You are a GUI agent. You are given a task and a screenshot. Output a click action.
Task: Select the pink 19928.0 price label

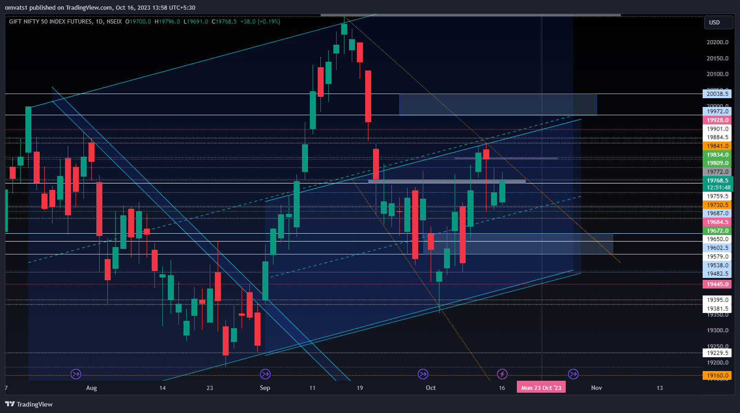[717, 120]
